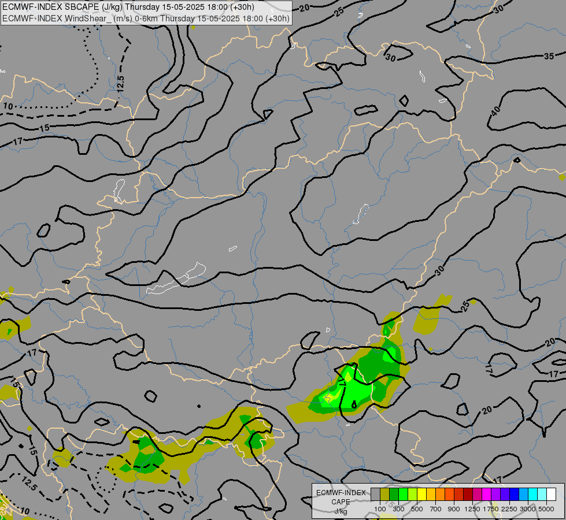566x520 pixels.
Task: Click the "40" wind shear contour label
Action: (495, 111)
